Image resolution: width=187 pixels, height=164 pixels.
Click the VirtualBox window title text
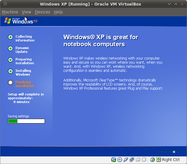pos(91,4)
